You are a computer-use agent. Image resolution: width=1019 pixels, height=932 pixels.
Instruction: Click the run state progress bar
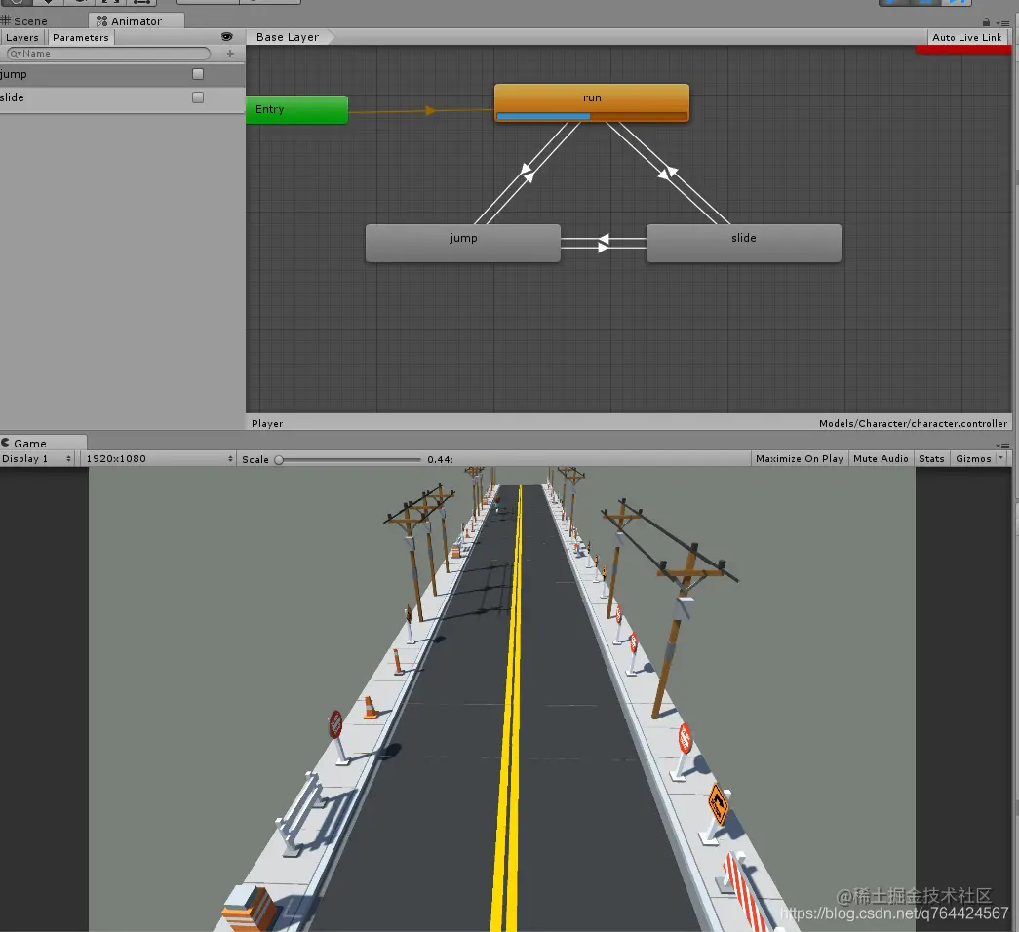591,116
